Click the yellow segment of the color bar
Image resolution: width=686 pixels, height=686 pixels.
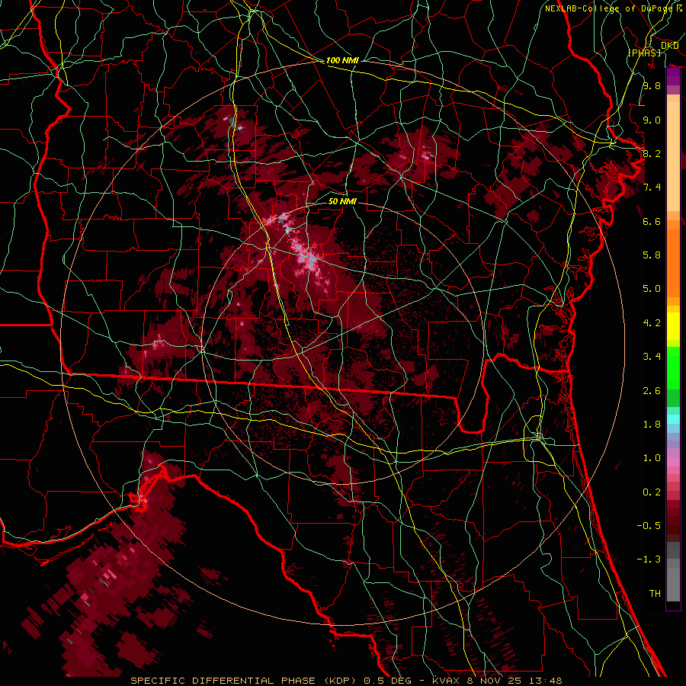click(673, 326)
